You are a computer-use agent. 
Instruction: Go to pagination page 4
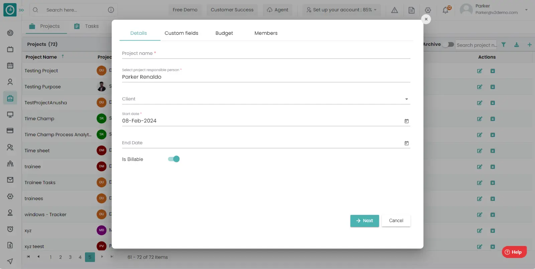(80, 257)
